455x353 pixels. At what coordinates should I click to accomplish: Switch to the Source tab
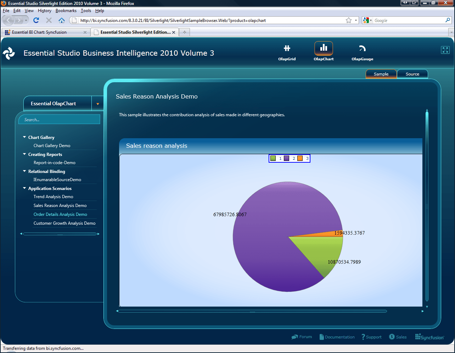[412, 74]
